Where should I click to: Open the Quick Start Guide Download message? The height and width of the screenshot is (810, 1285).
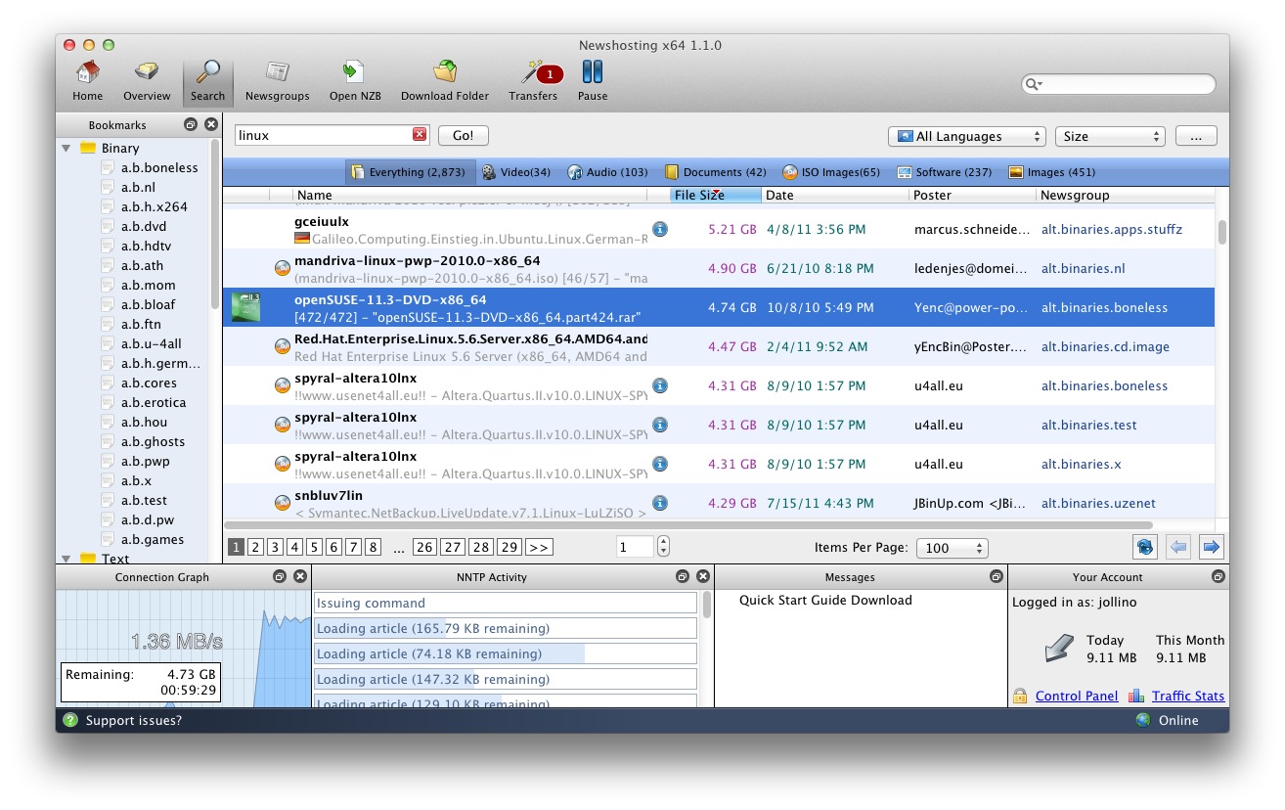[825, 600]
